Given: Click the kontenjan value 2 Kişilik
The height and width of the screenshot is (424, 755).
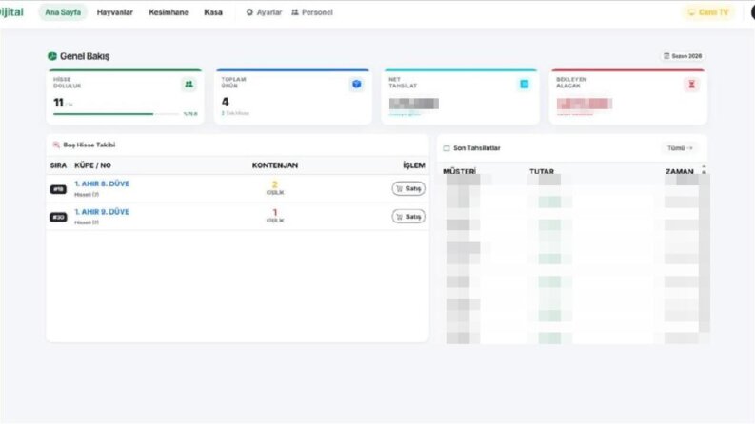Looking at the screenshot, I should (275, 188).
